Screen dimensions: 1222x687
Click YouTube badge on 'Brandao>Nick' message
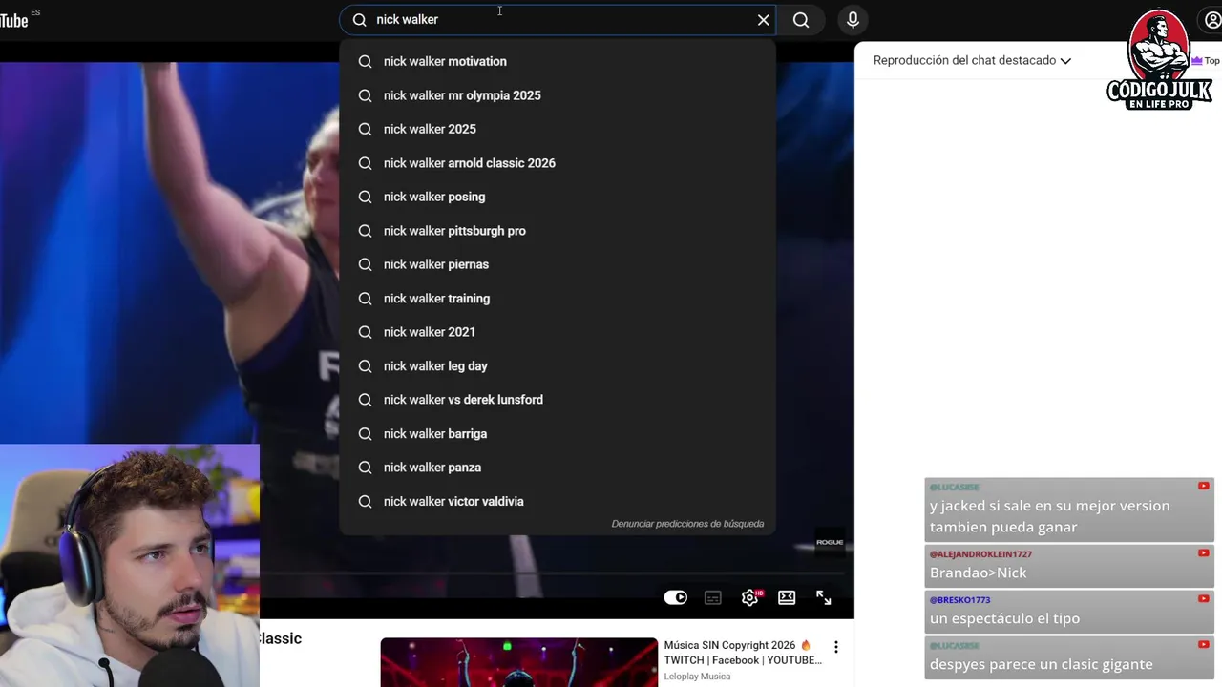click(x=1203, y=552)
